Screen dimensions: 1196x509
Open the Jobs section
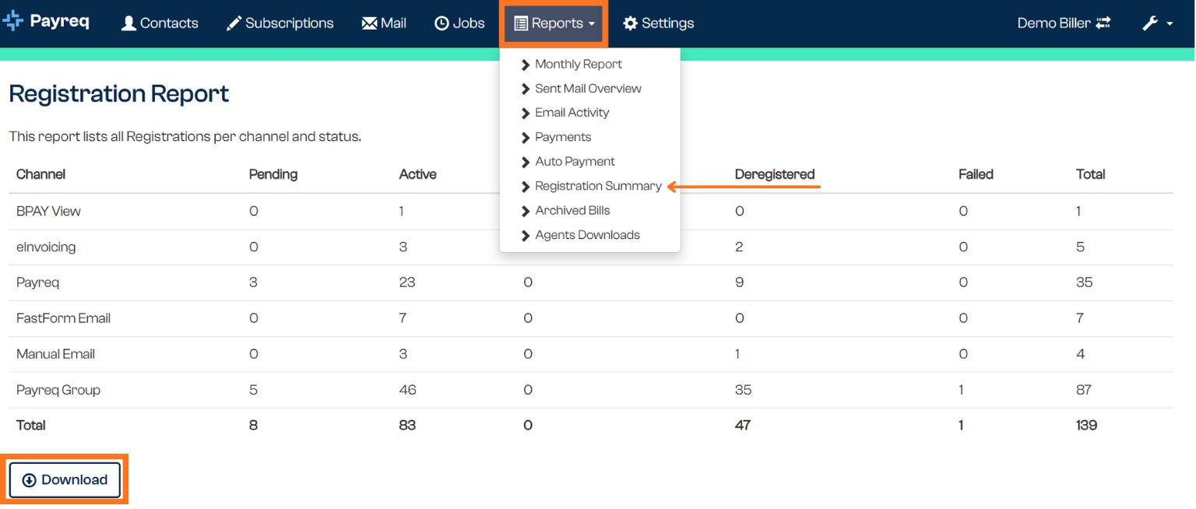(x=459, y=23)
